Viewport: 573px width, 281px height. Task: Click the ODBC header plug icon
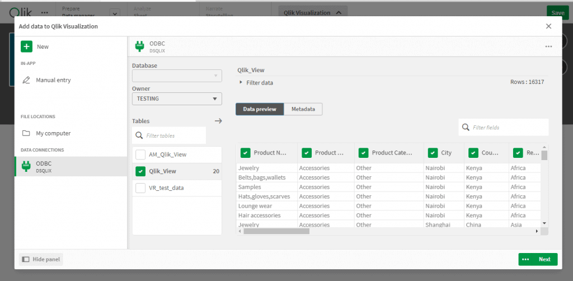139,46
